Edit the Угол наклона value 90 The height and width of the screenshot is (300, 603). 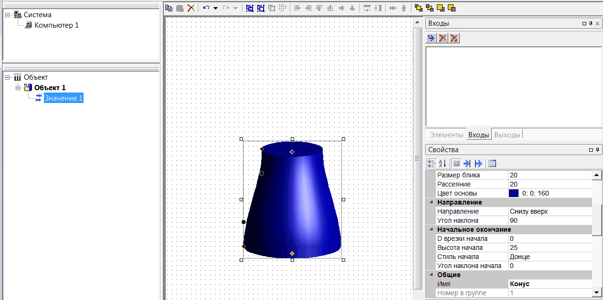pyautogui.click(x=550, y=220)
